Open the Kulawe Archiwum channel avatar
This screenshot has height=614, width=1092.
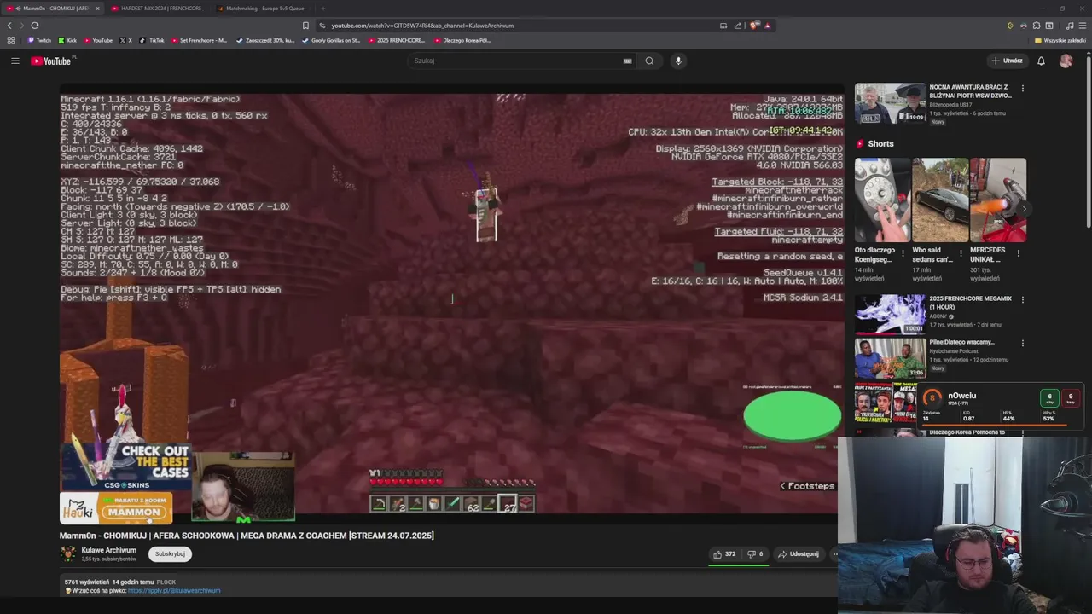(67, 554)
